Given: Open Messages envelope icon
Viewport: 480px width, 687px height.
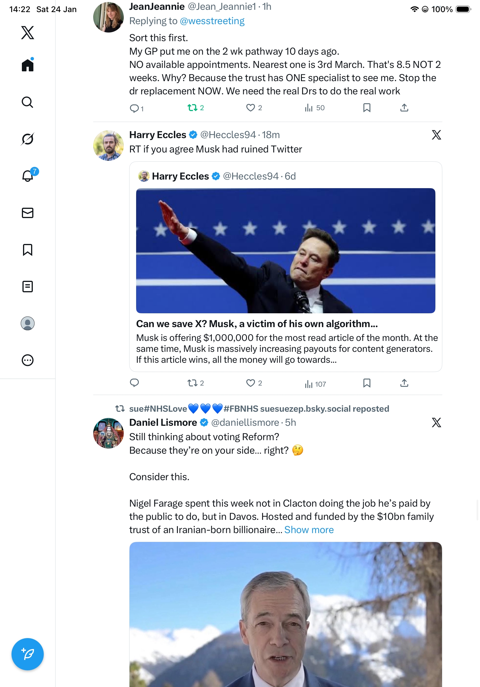Looking at the screenshot, I should 28,213.
